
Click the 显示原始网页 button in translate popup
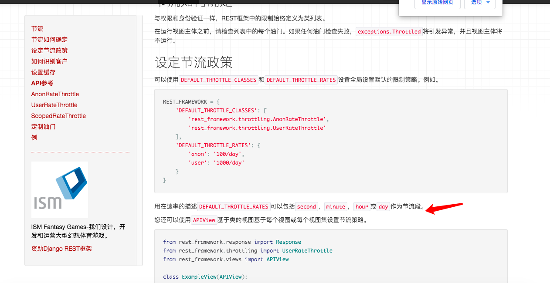[x=437, y=3]
